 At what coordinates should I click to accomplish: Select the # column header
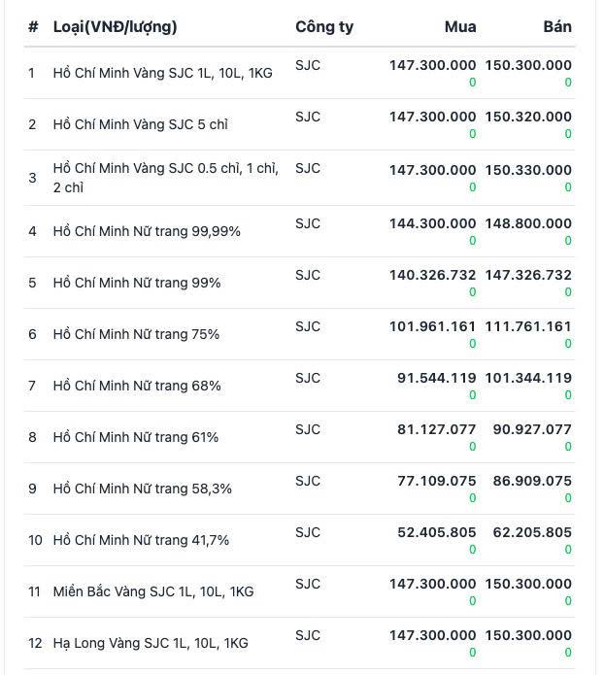point(33,26)
